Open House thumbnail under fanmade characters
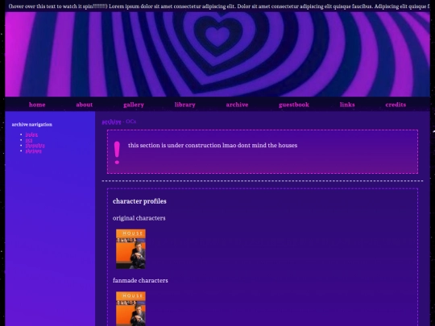Viewport: 435px width, 326px height. click(x=130, y=308)
